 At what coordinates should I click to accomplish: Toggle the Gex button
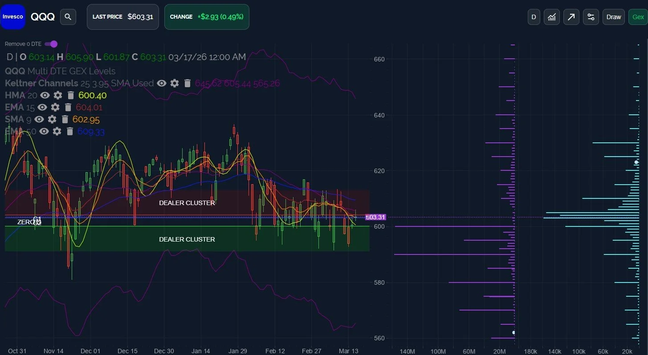pyautogui.click(x=638, y=17)
